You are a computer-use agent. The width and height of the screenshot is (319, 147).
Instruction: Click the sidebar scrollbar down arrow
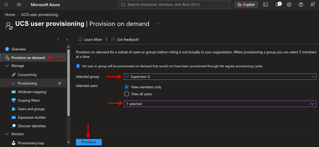pos(69,142)
